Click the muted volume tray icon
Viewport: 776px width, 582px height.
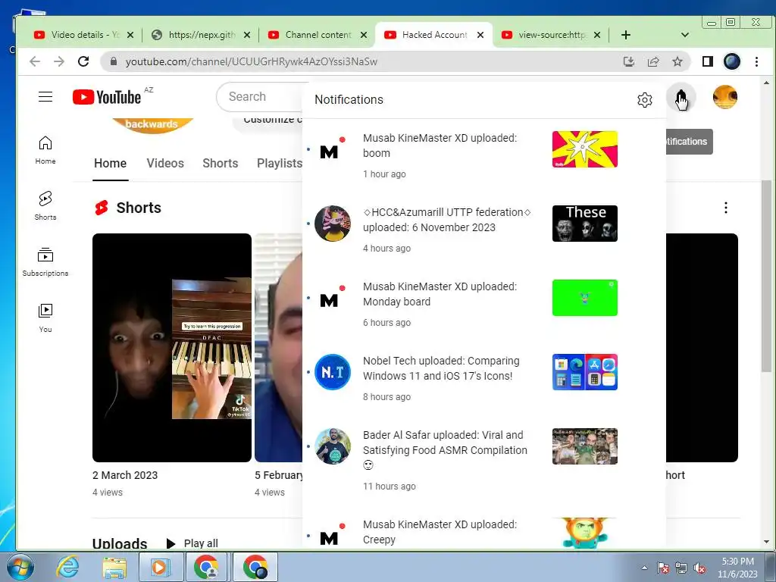tap(699, 568)
